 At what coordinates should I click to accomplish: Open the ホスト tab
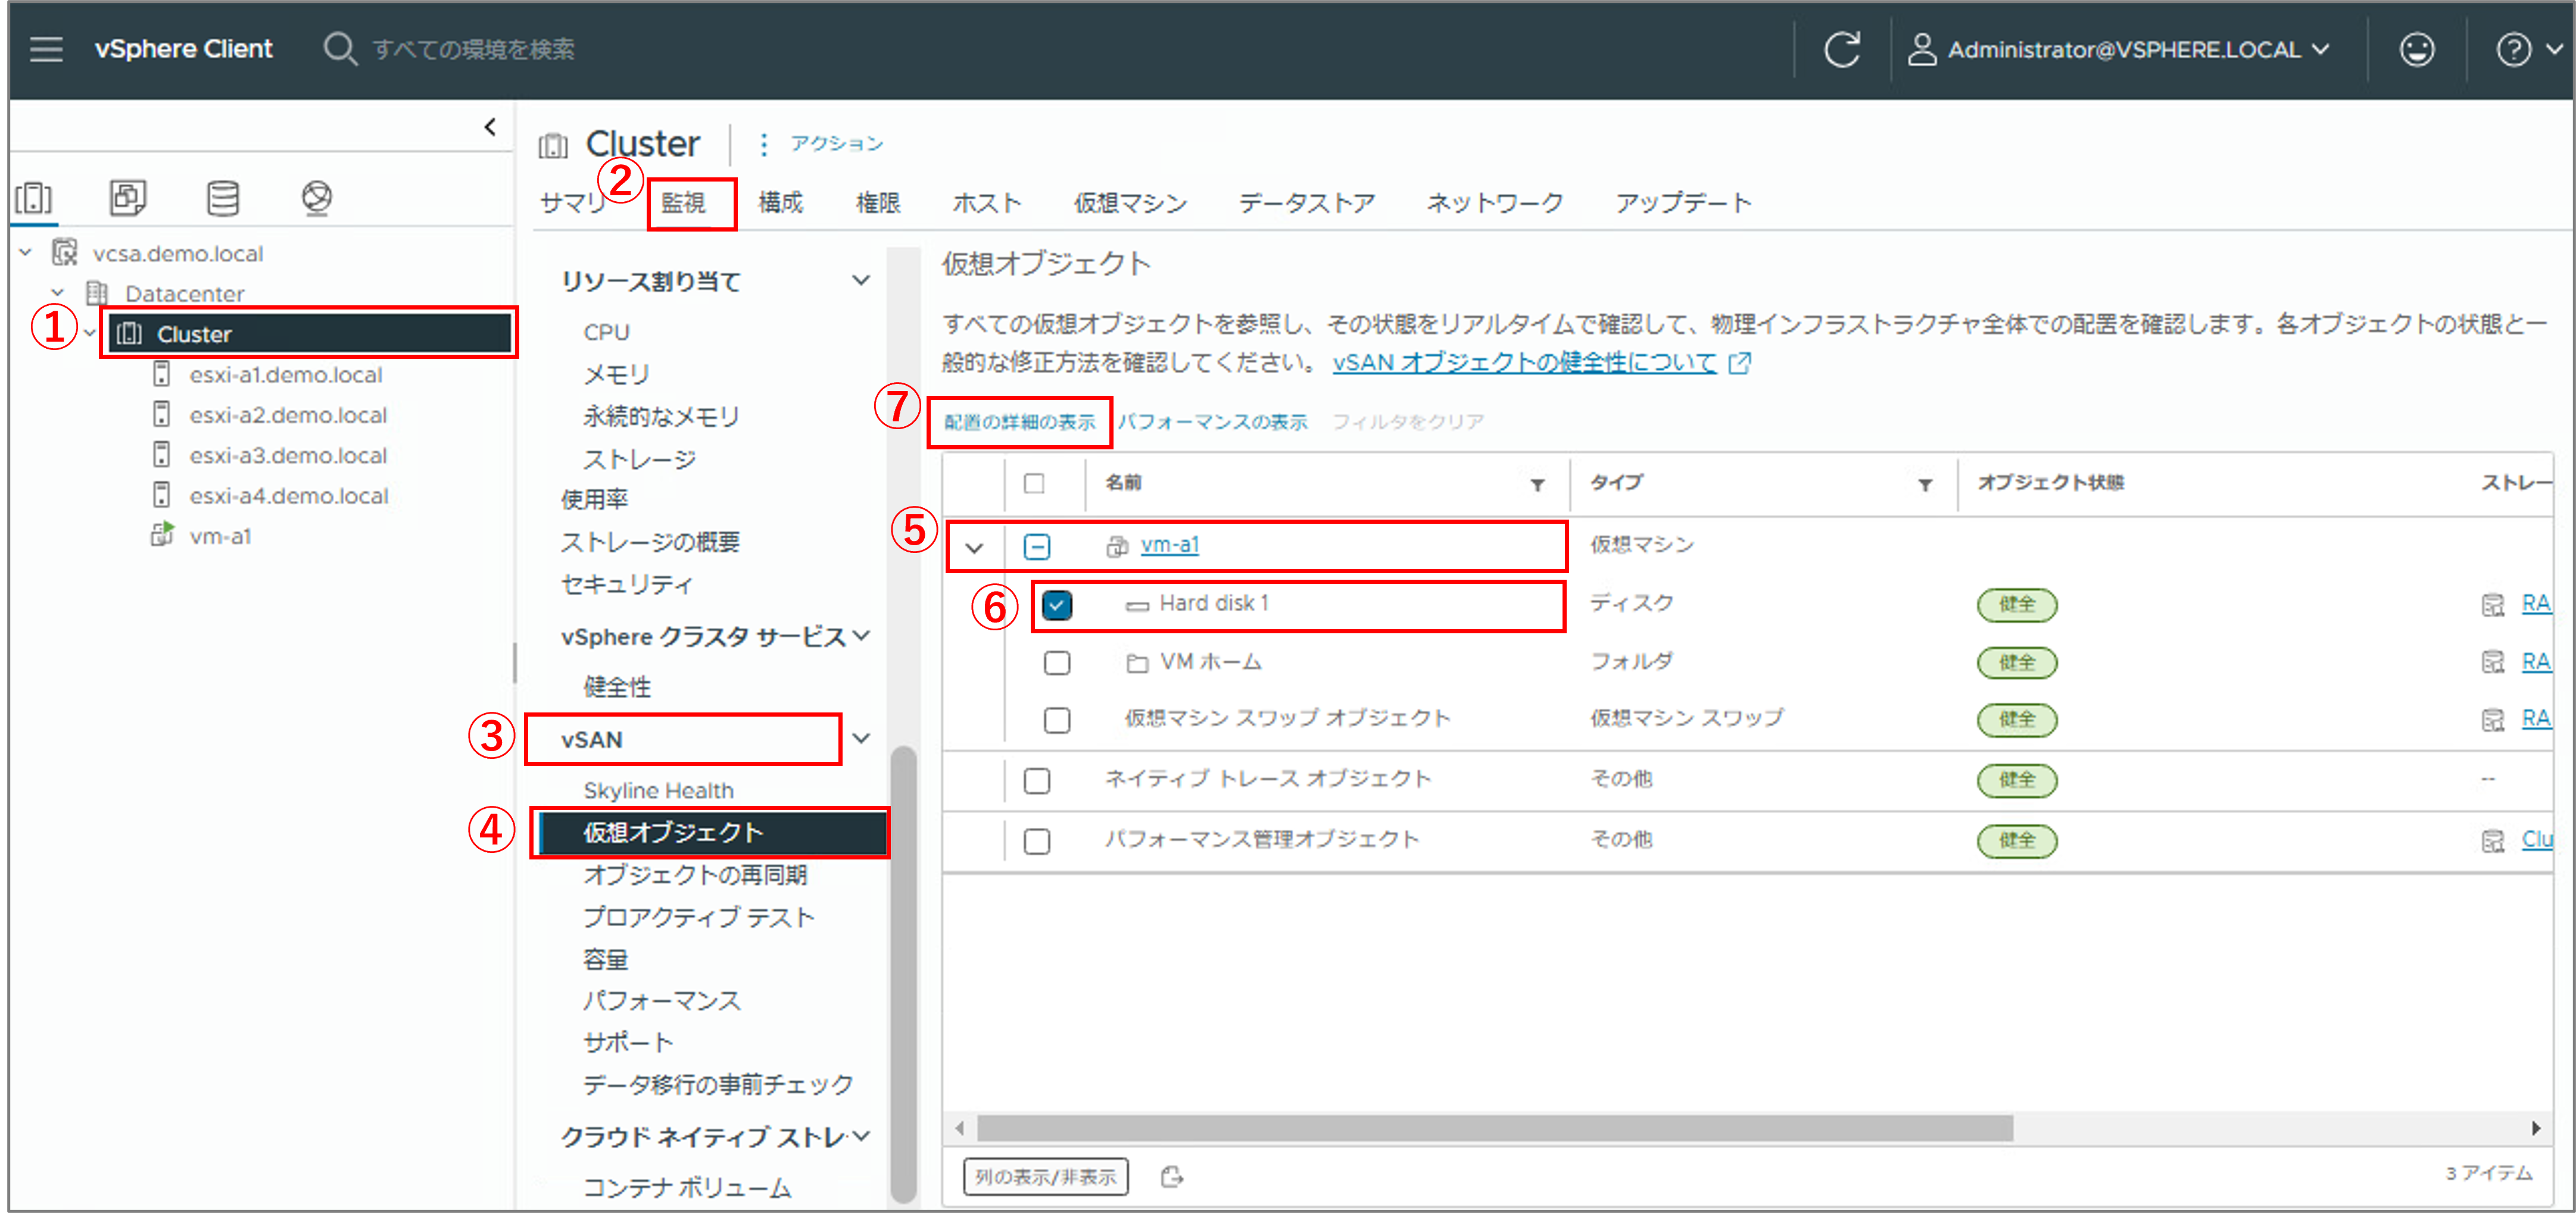click(987, 203)
